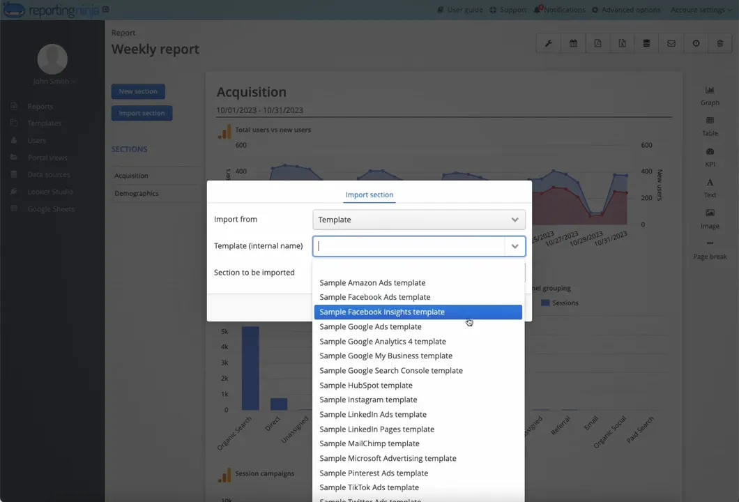Click the Sessions legend color swatch
739x502 pixels.
coord(544,303)
